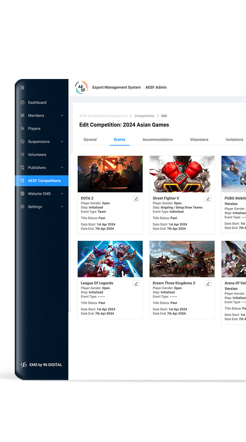The image size is (246, 442).
Task: Collapse sidebar using the menu-fold icon
Action: [22, 88]
